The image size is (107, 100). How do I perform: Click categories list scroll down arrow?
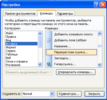pyautogui.click(x=40, y=64)
